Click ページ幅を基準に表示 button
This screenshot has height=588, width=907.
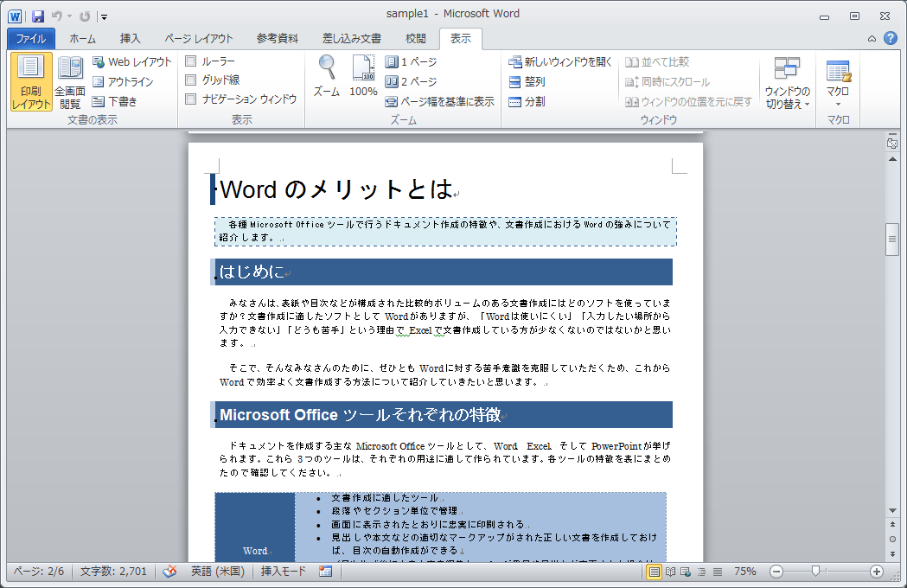pos(439,102)
